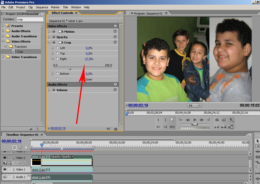Click the Snap icon in the Timeline
This screenshot has height=184, width=260.
pyautogui.click(x=14, y=147)
